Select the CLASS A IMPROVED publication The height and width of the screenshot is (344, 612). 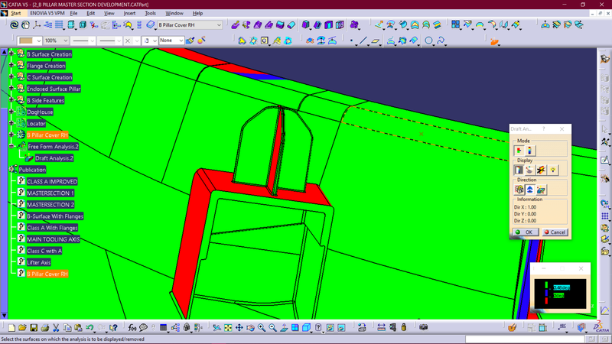[x=52, y=181]
